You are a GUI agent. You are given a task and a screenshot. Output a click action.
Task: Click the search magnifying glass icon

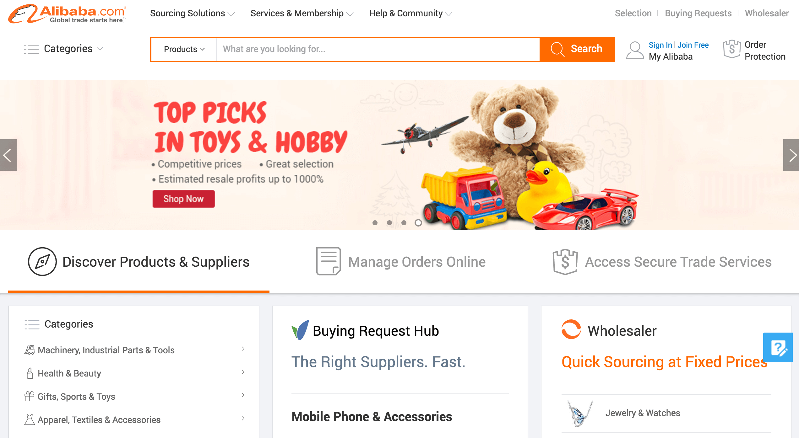[x=557, y=49]
